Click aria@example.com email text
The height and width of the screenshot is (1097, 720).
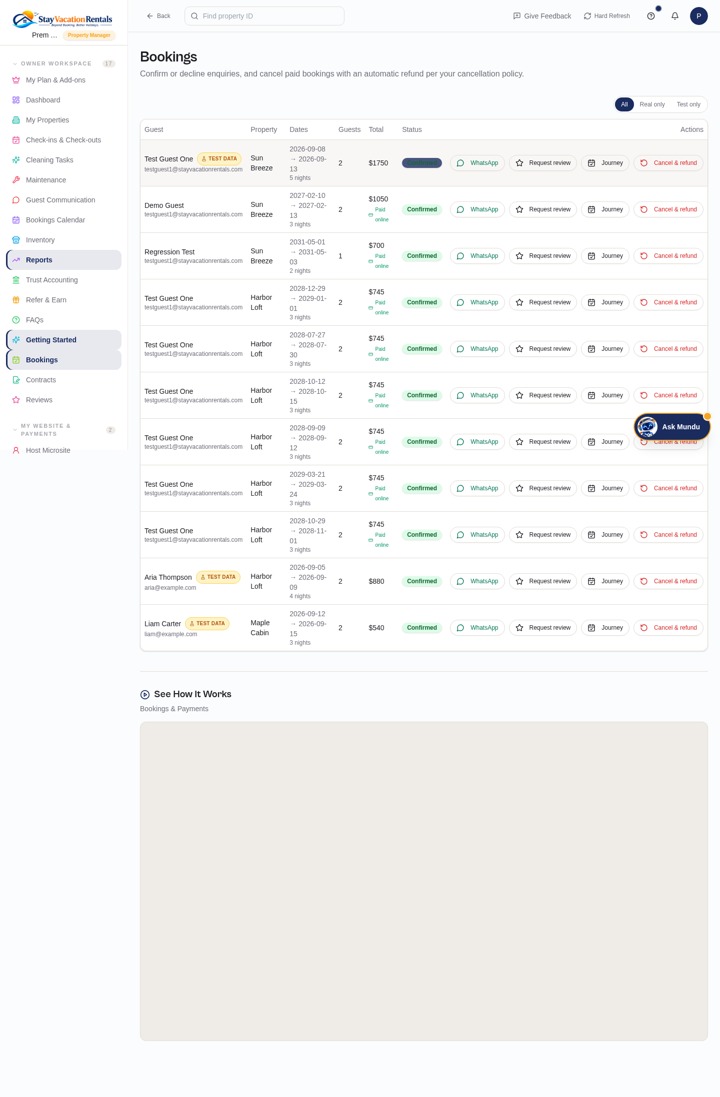(170, 588)
